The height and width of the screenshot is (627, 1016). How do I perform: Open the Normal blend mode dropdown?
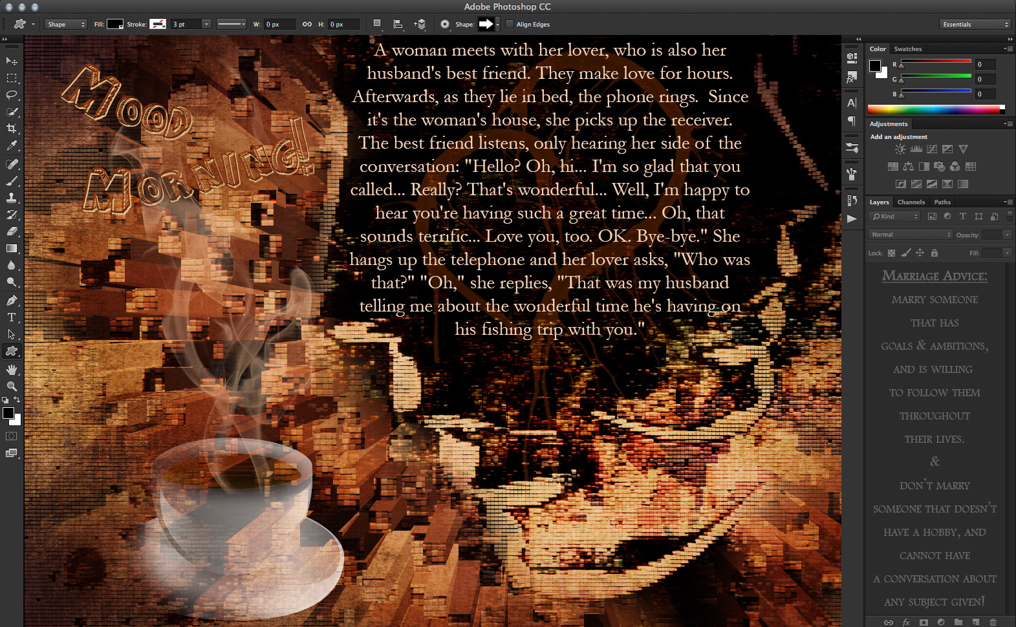pyautogui.click(x=911, y=235)
